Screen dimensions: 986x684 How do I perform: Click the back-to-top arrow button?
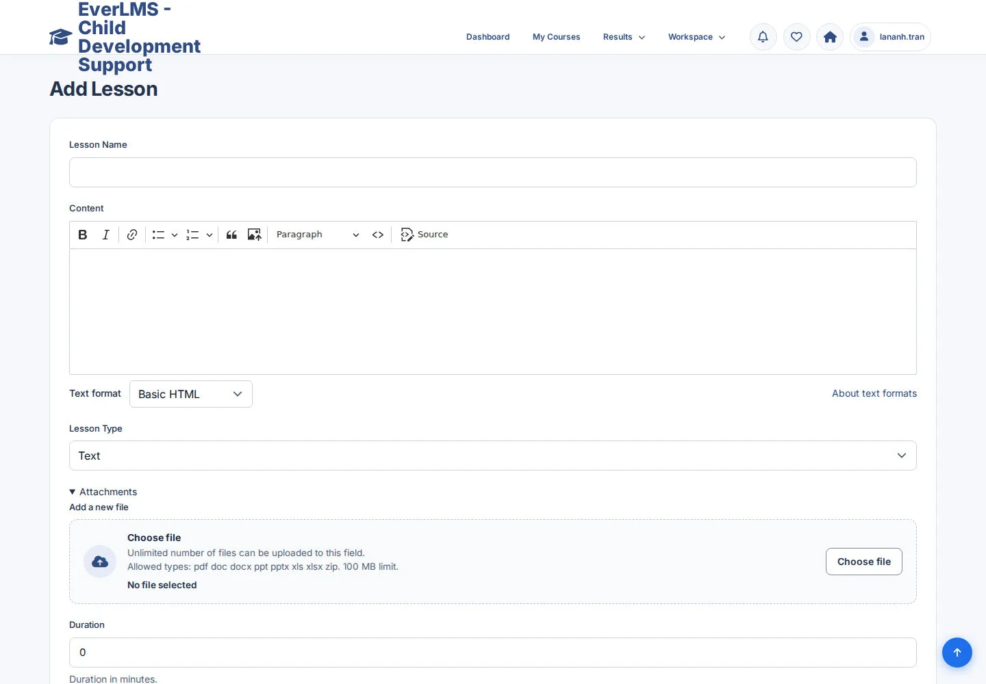tap(957, 653)
